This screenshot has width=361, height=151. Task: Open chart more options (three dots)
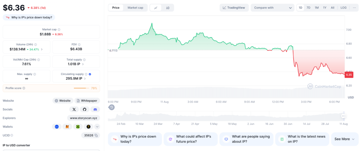[354, 8]
